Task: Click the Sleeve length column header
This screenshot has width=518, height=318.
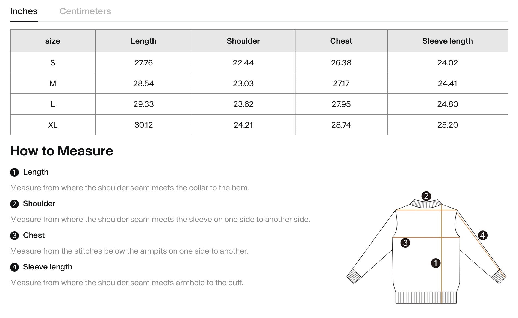Action: pyautogui.click(x=448, y=41)
